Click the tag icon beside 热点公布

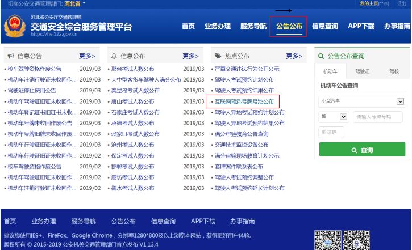pos(218,56)
